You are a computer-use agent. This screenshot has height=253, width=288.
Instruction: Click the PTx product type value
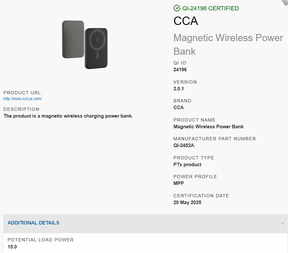coord(187,165)
